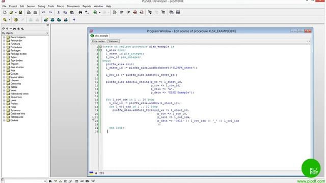Open the dropdown arrow beside the Open icon
The height and width of the screenshot is (183, 326).
tap(16, 12)
